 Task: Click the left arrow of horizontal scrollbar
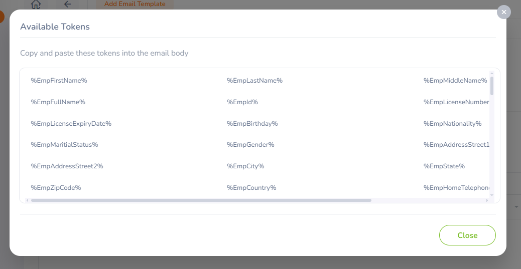(27, 200)
